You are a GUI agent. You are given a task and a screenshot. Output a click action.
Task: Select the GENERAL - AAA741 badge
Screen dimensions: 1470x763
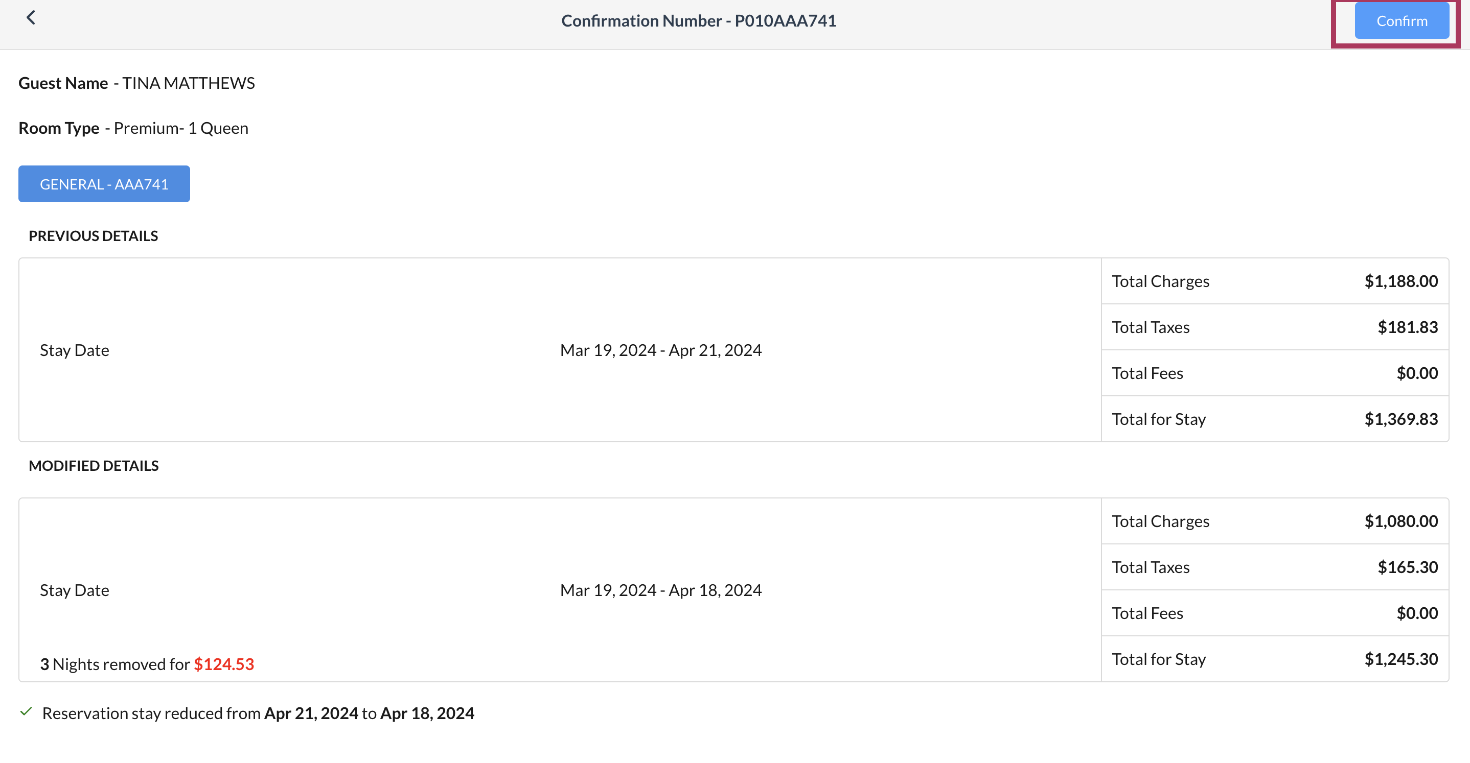(x=104, y=184)
